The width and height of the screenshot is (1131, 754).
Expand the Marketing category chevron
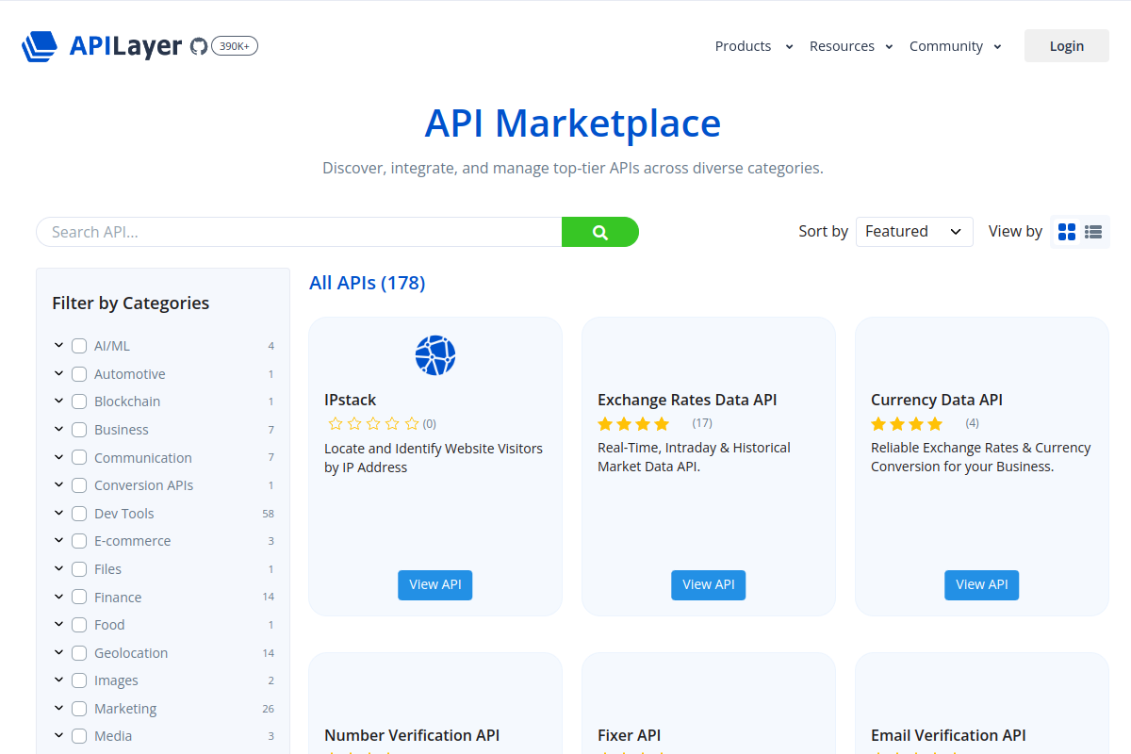[x=58, y=709]
